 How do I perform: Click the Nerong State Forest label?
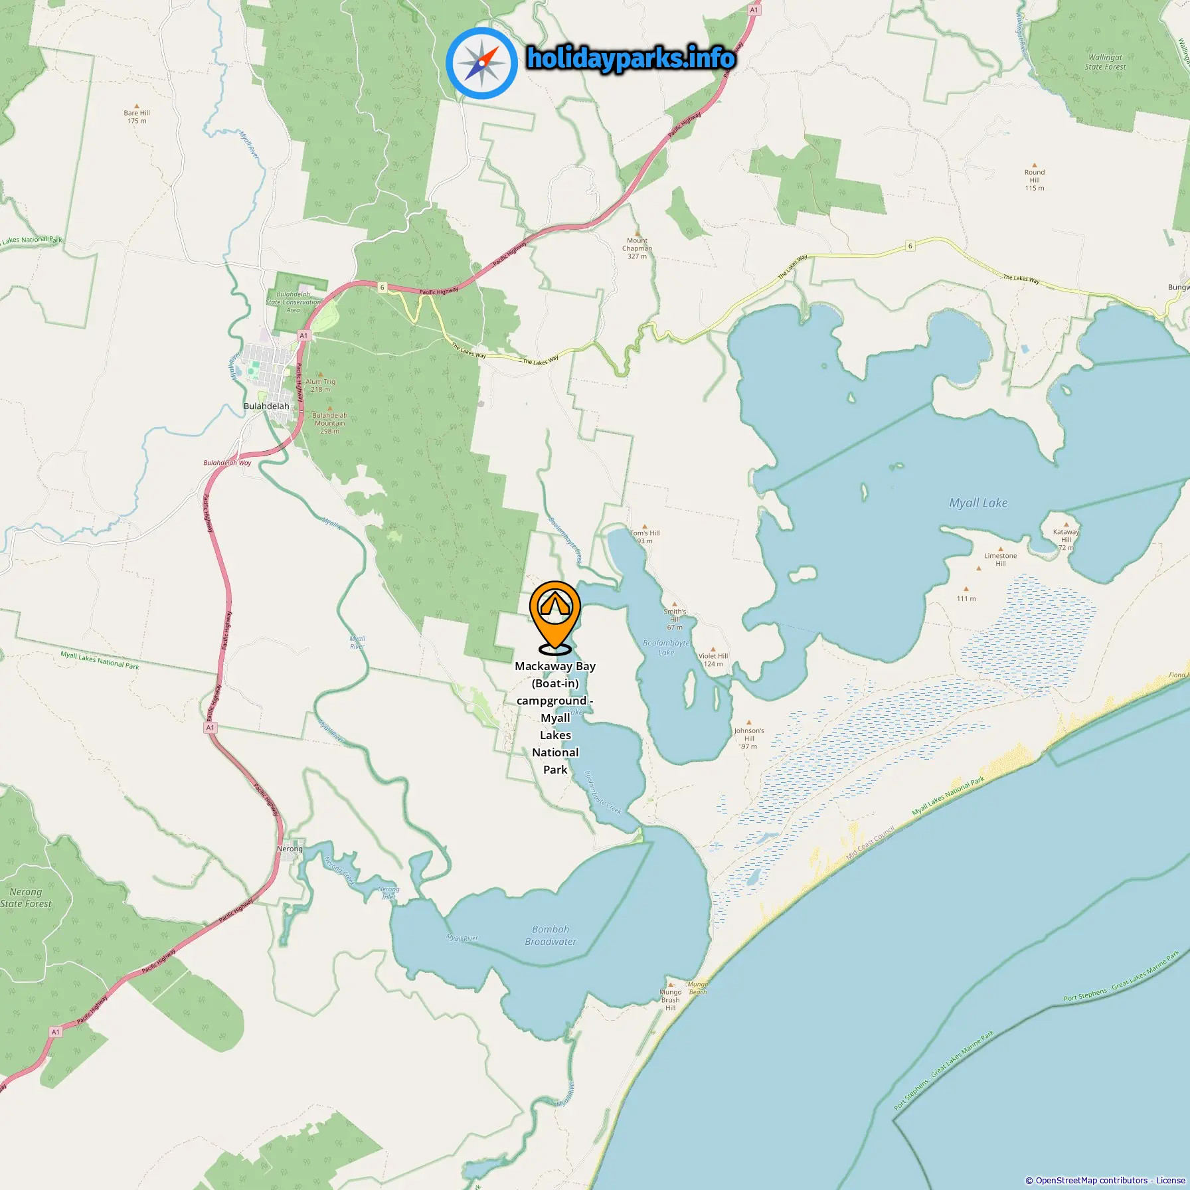pyautogui.click(x=26, y=898)
